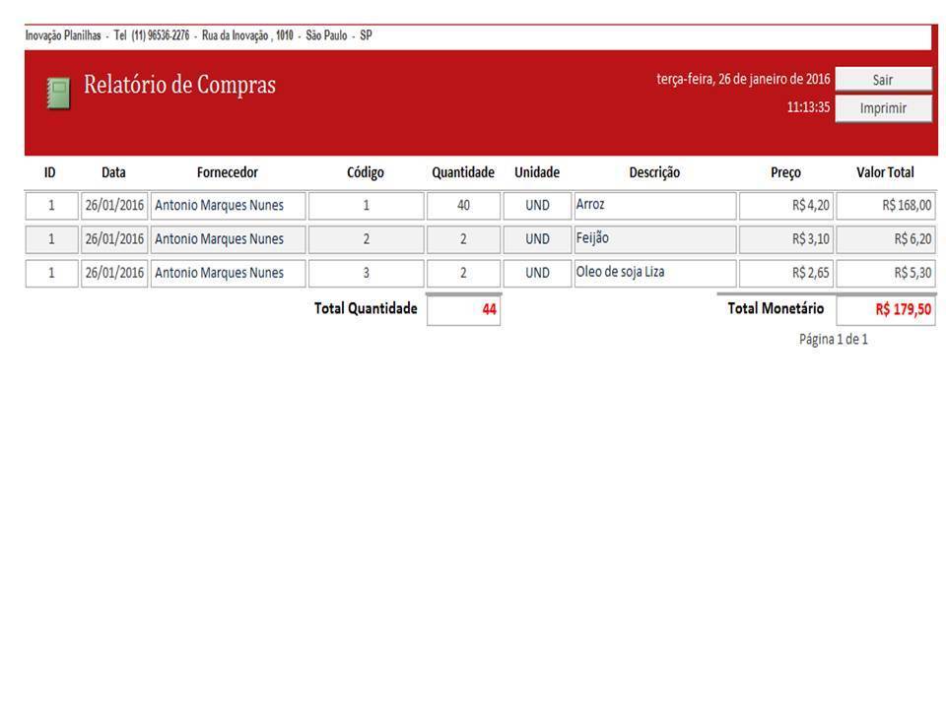Click the Unidade column header
This screenshot has height=709, width=946.
click(x=537, y=172)
